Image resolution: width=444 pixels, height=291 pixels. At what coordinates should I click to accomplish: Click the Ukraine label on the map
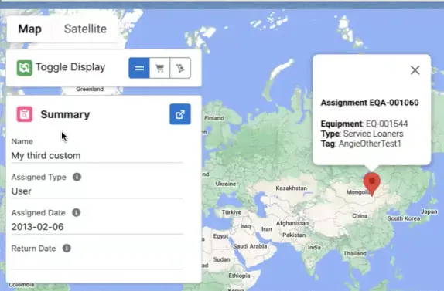tap(226, 184)
